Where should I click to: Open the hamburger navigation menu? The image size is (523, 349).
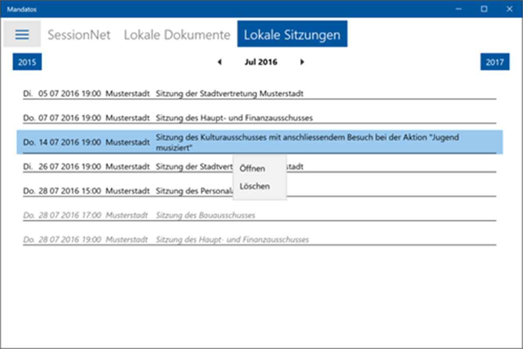click(22, 34)
